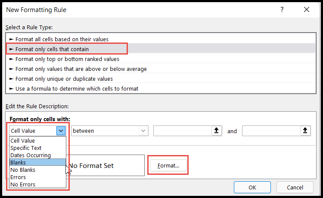The width and height of the screenshot is (323, 198).
Task: Select 'Format only cells that contain' rule
Action: (x=52, y=49)
